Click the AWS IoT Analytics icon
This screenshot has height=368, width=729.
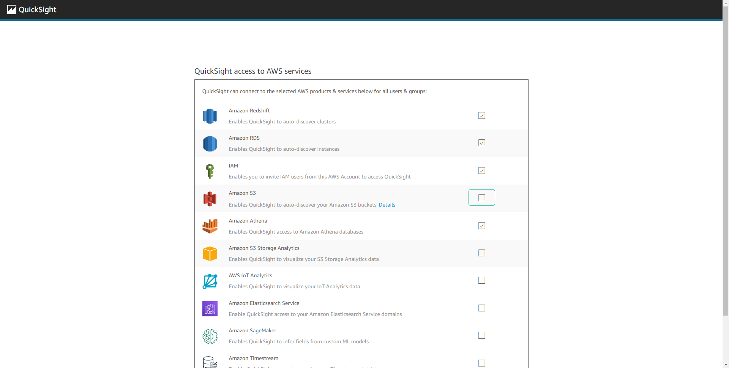210,281
